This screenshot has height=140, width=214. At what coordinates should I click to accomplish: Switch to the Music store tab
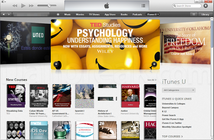point(67,14)
